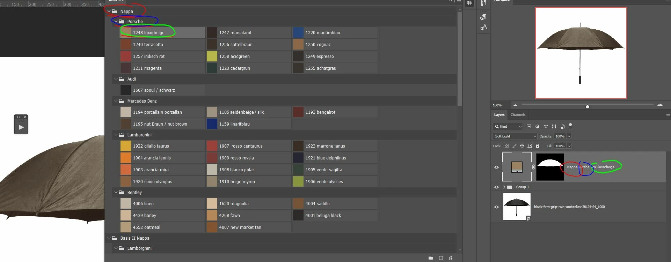Collapse the Lamborghini folder under Nappa
The image size is (671, 262).
(x=116, y=135)
